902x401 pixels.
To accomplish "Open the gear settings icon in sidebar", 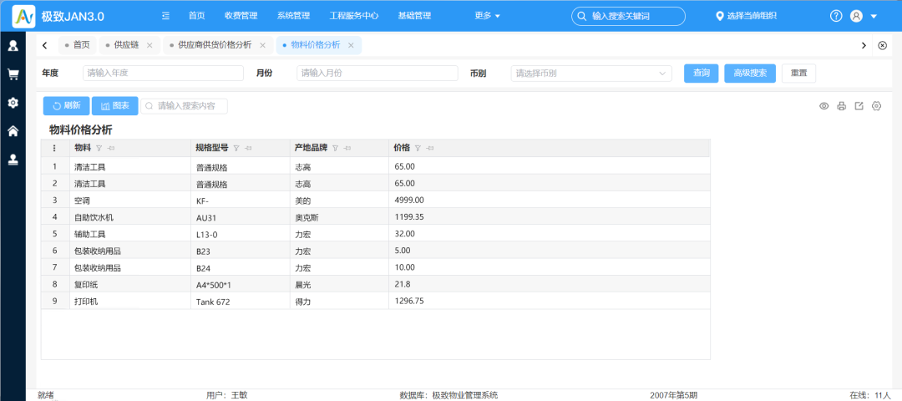I will 13,103.
